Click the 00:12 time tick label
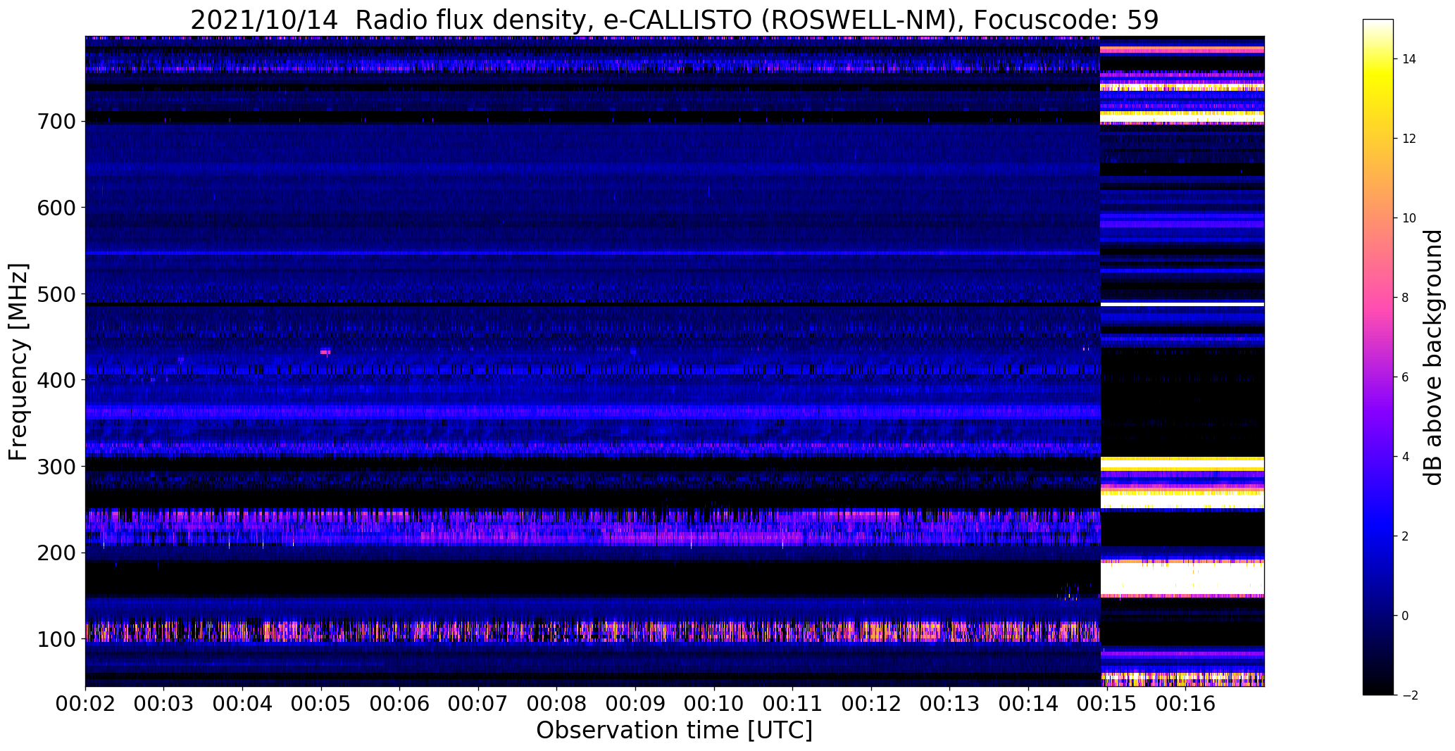The height and width of the screenshot is (751, 1455). [x=872, y=702]
